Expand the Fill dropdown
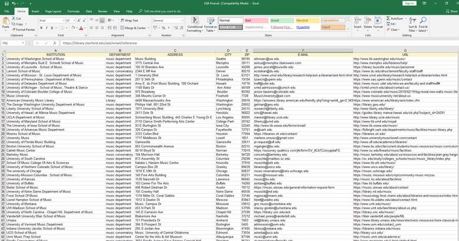 click(396, 24)
